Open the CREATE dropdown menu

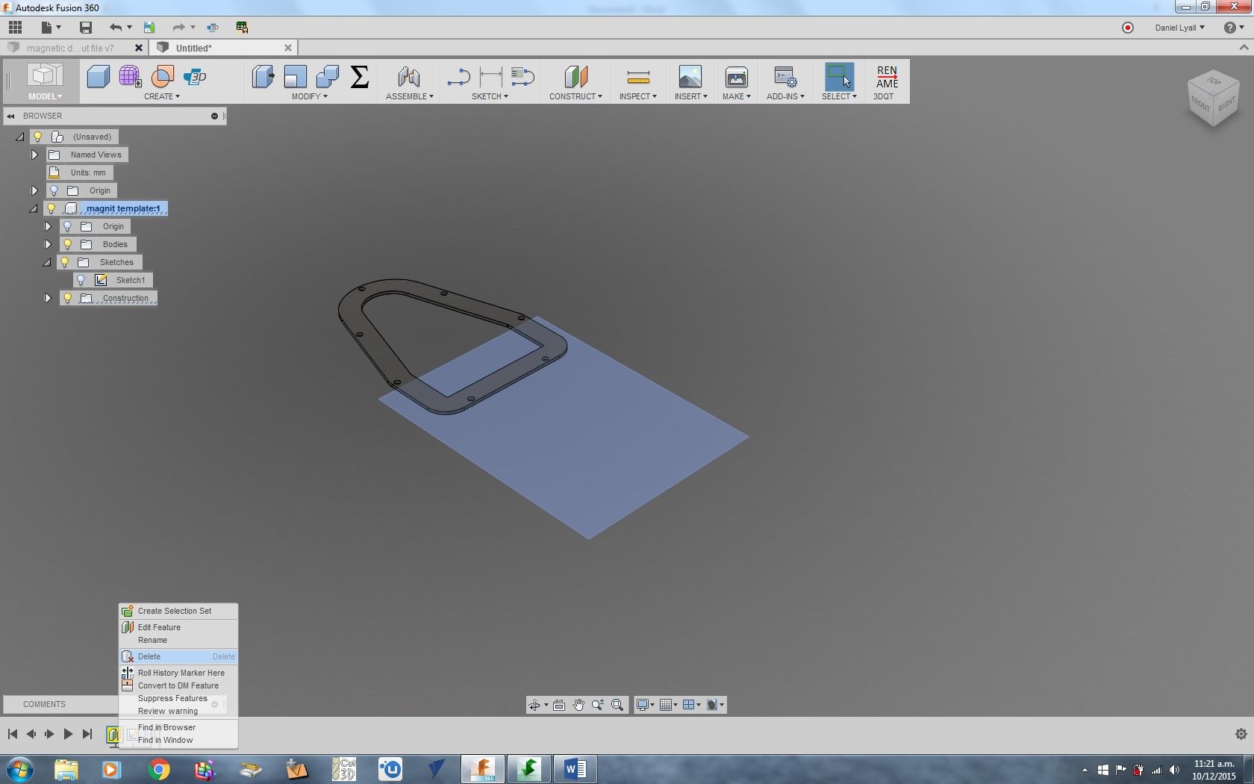tap(162, 96)
